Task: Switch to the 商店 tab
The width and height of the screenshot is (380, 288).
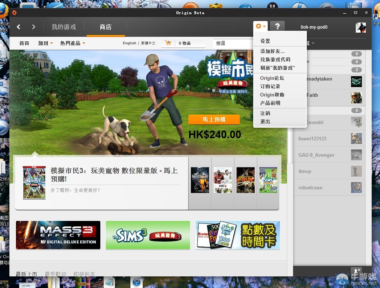Action: click(106, 27)
